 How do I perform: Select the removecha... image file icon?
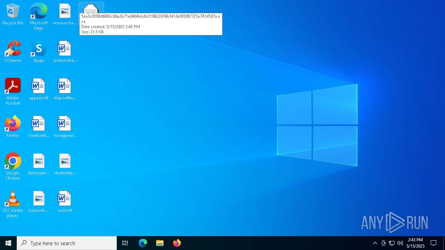pyautogui.click(x=65, y=15)
